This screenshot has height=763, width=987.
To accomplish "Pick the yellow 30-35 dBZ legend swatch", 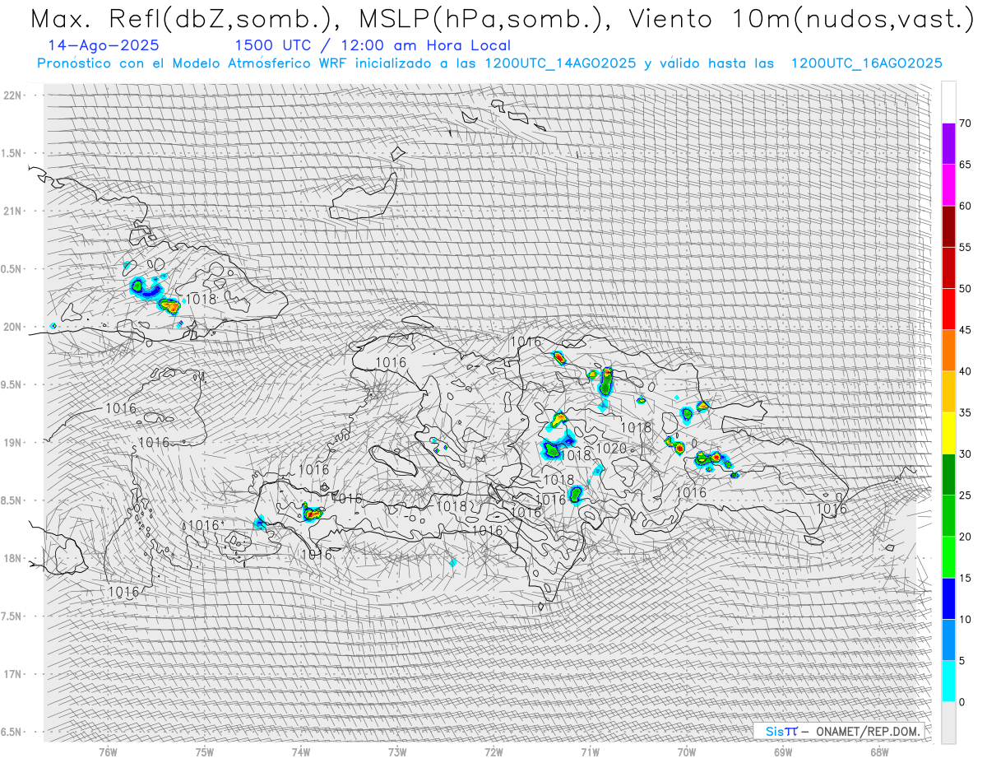I will click(948, 433).
